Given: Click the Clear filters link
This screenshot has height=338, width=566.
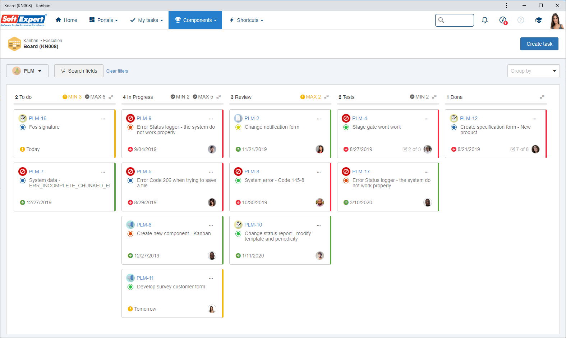Looking at the screenshot, I should click(x=117, y=71).
